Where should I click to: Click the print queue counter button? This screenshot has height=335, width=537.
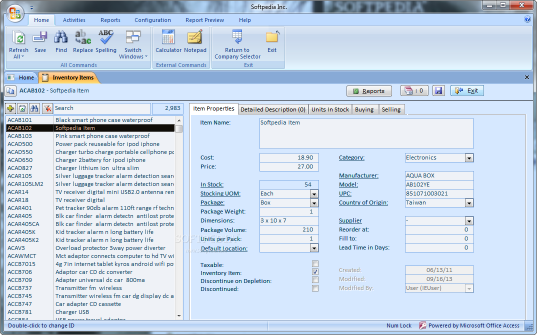414,91
